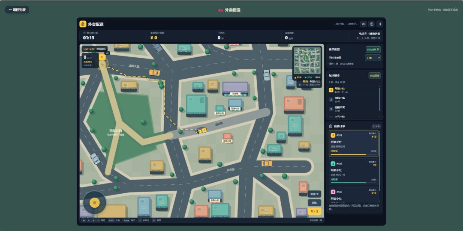Click the ¥ 0 earnings value

coord(153,38)
